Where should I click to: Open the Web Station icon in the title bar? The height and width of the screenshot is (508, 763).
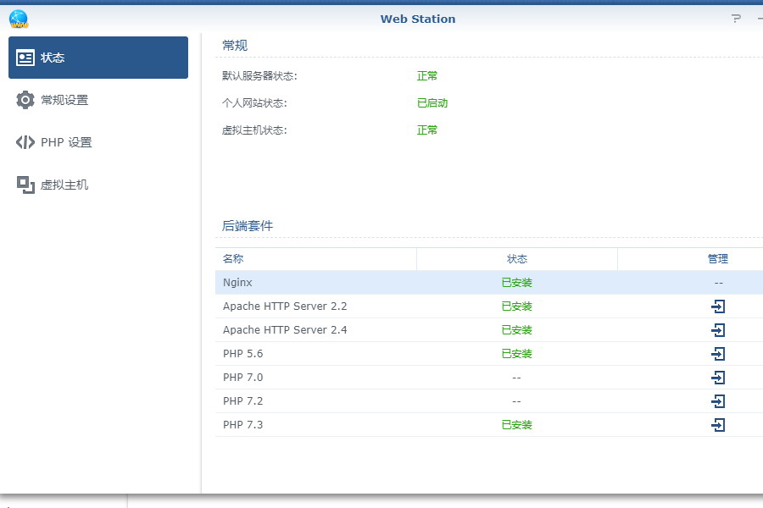click(x=17, y=19)
